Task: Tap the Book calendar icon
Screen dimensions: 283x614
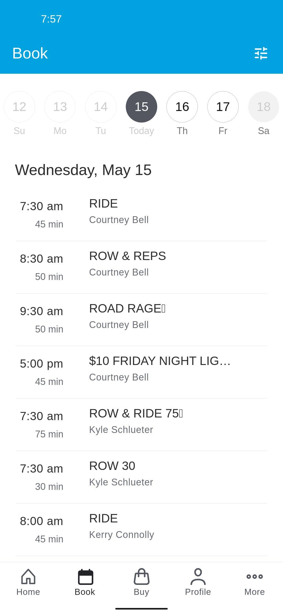Action: pyautogui.click(x=85, y=577)
